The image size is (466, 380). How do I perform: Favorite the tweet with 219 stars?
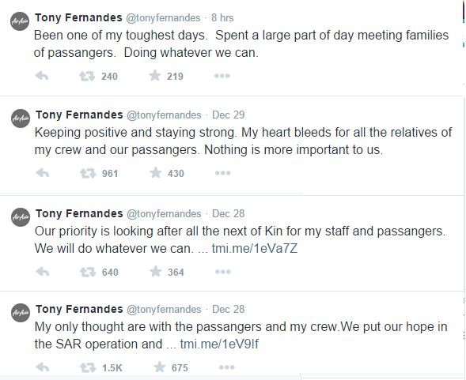click(x=155, y=75)
